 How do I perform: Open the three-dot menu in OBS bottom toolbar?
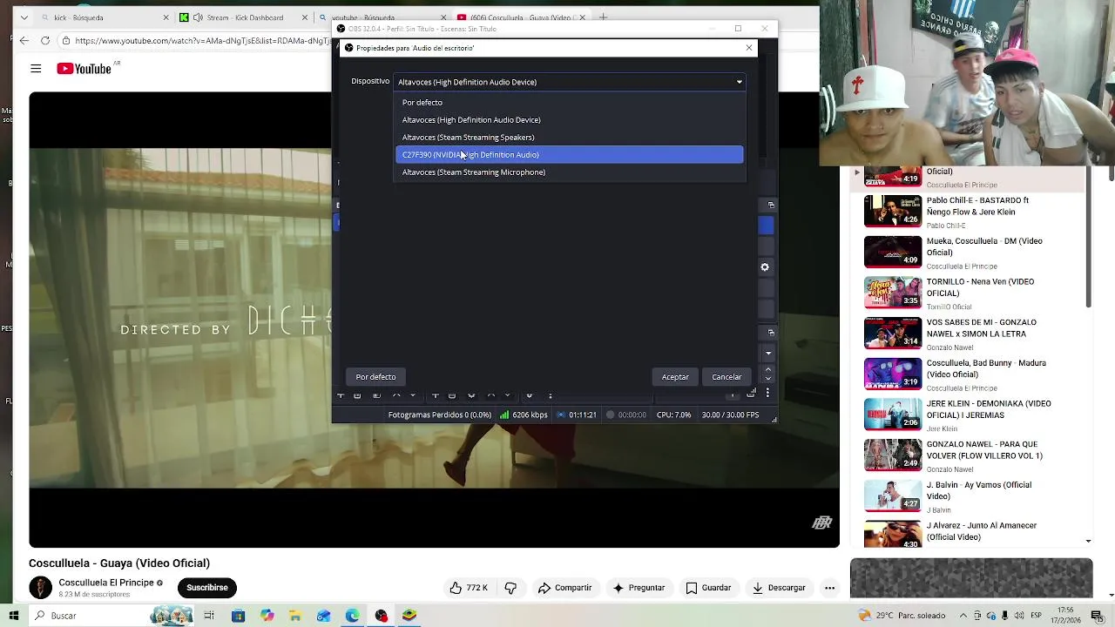[x=767, y=394]
